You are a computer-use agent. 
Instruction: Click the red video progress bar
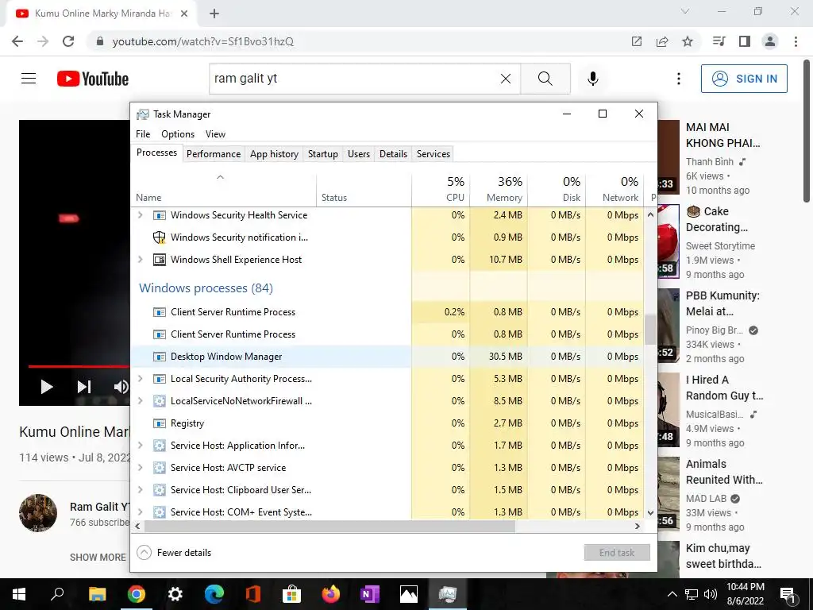click(x=79, y=366)
